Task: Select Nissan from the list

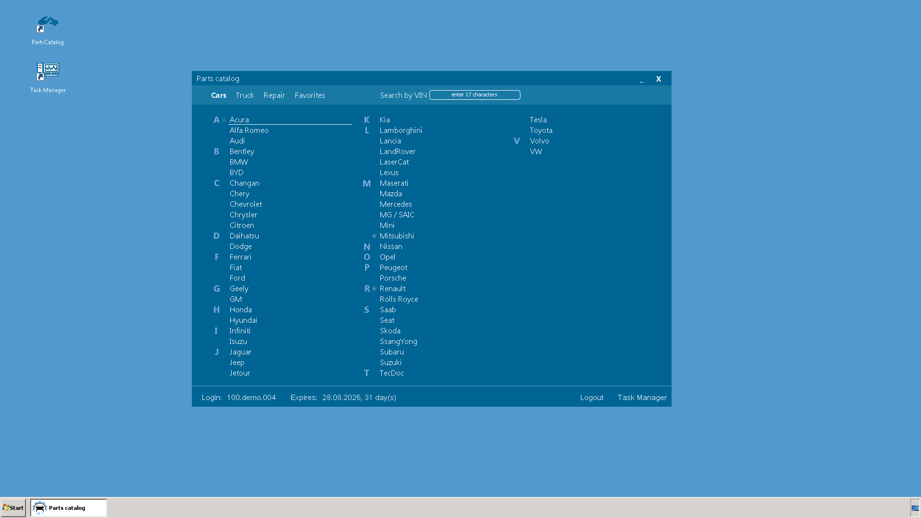Action: [x=391, y=247]
